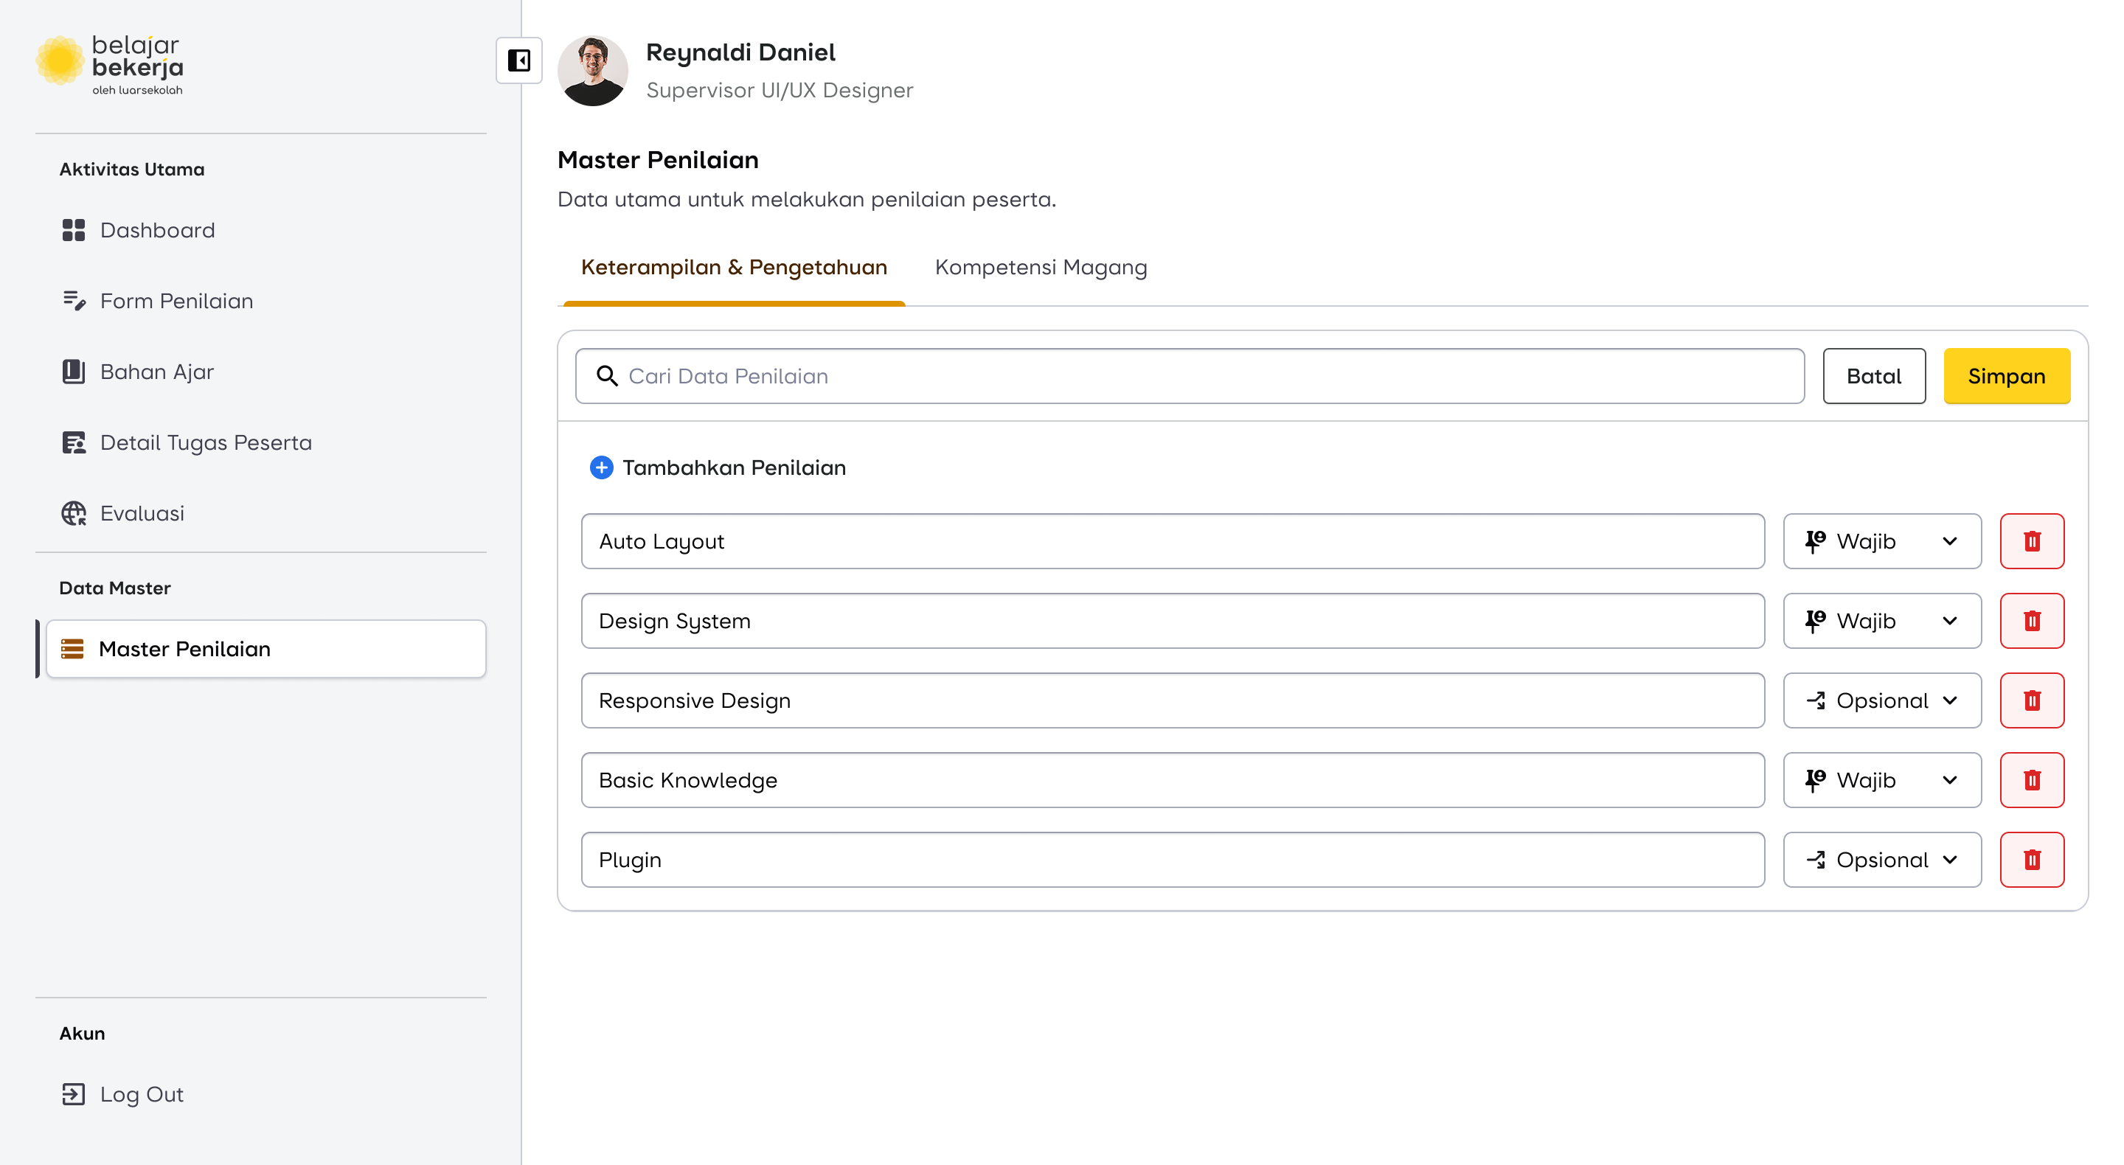Click the trash icon for Auto Layout
Image resolution: width=2124 pixels, height=1165 pixels.
2031,541
